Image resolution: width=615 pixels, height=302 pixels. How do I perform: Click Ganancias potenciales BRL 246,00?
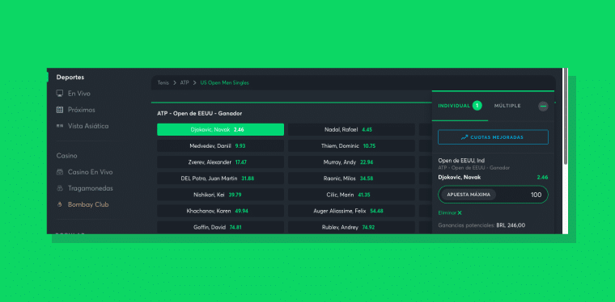pyautogui.click(x=481, y=225)
